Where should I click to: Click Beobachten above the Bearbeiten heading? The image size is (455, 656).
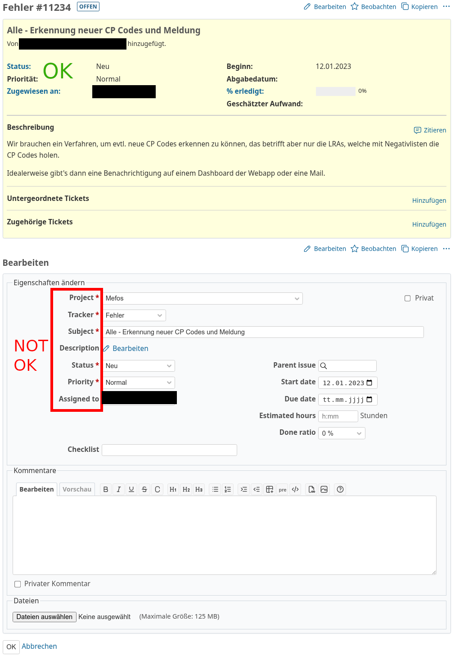point(374,249)
